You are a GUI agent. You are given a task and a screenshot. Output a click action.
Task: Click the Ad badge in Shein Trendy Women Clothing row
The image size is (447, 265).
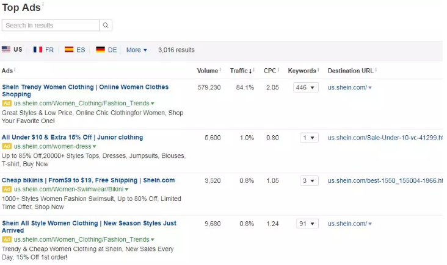(7, 103)
